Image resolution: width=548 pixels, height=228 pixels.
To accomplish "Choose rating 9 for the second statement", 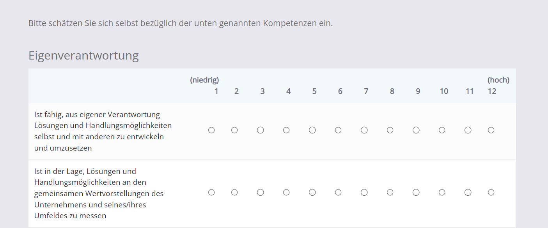I will [x=416, y=192].
